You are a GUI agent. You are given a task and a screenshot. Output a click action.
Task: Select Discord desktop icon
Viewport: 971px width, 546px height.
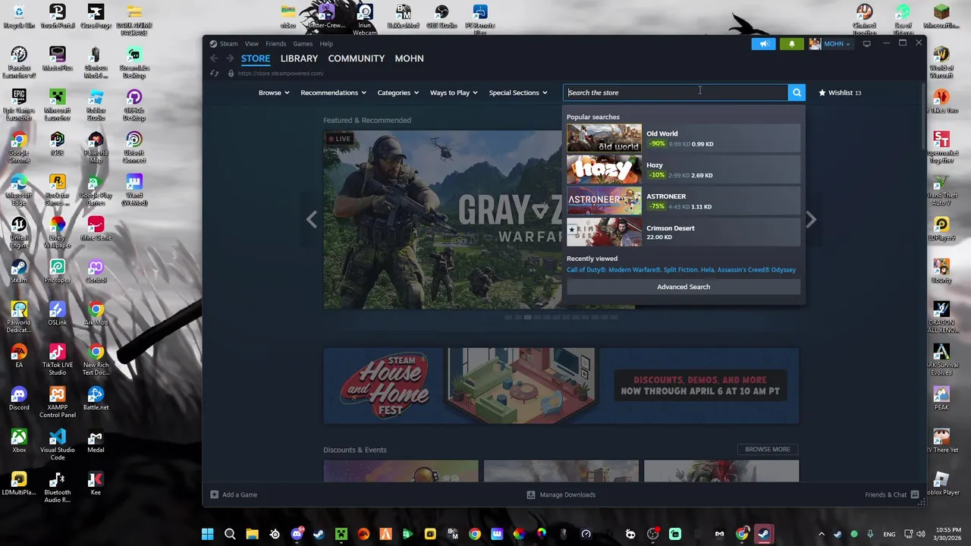coord(19,398)
